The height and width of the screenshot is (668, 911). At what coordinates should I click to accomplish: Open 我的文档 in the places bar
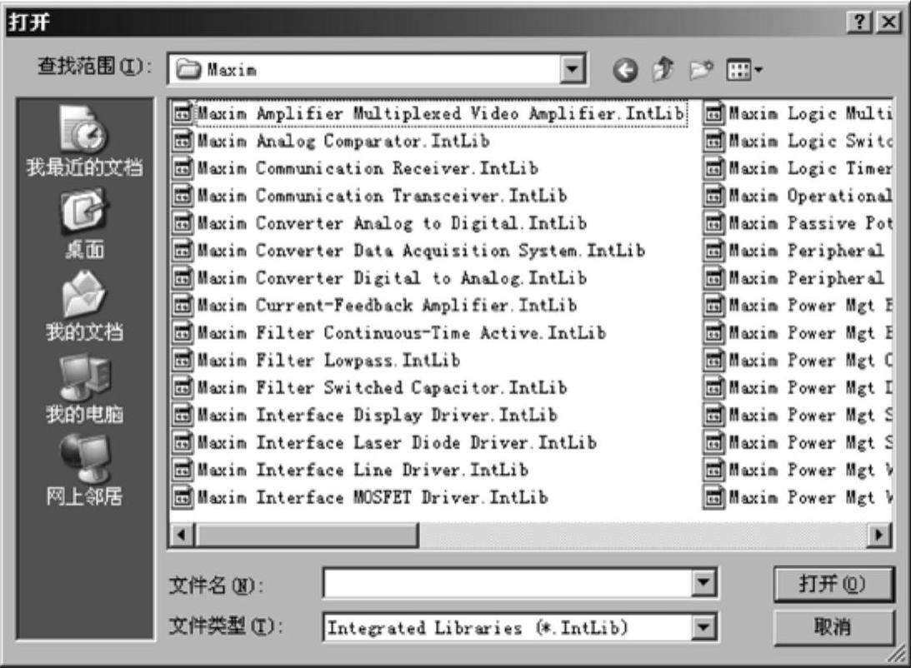[x=84, y=307]
